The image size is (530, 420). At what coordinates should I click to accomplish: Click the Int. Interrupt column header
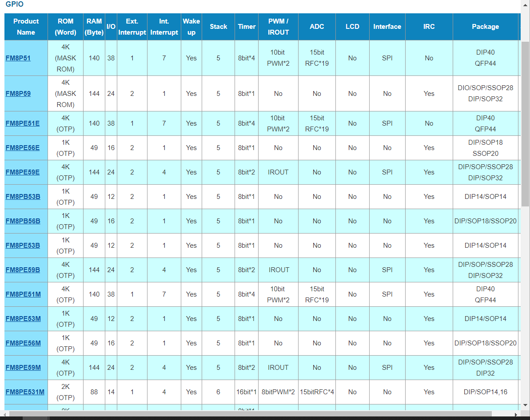[x=164, y=27]
